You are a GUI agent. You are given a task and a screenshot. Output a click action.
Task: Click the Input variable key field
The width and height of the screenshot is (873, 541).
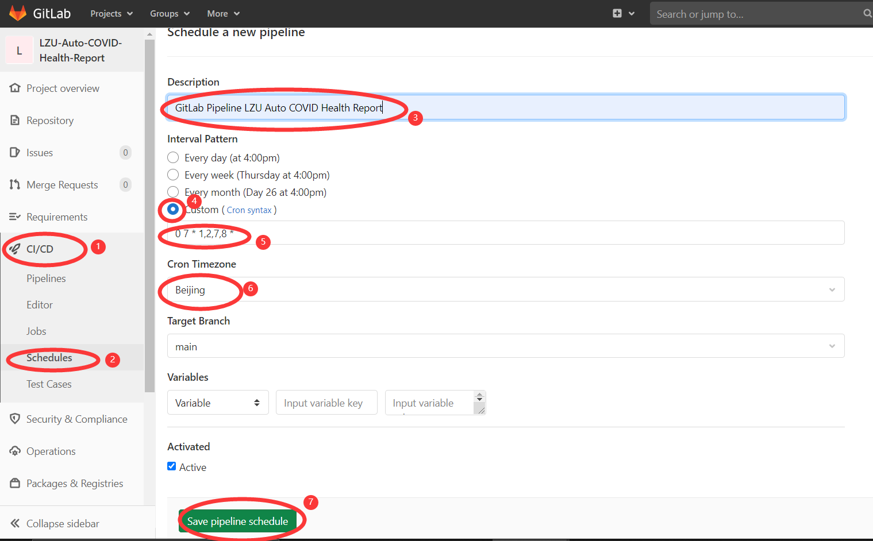tap(326, 403)
